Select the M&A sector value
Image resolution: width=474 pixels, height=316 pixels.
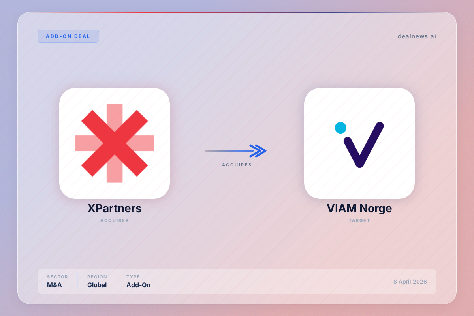(55, 285)
